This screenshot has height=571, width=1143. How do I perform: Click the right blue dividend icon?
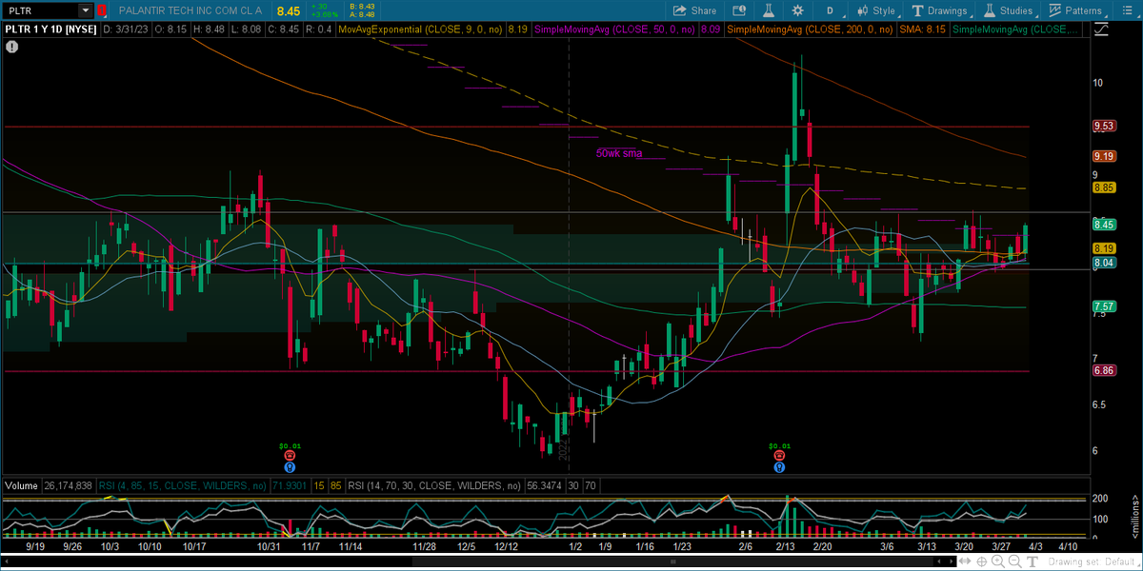[779, 467]
